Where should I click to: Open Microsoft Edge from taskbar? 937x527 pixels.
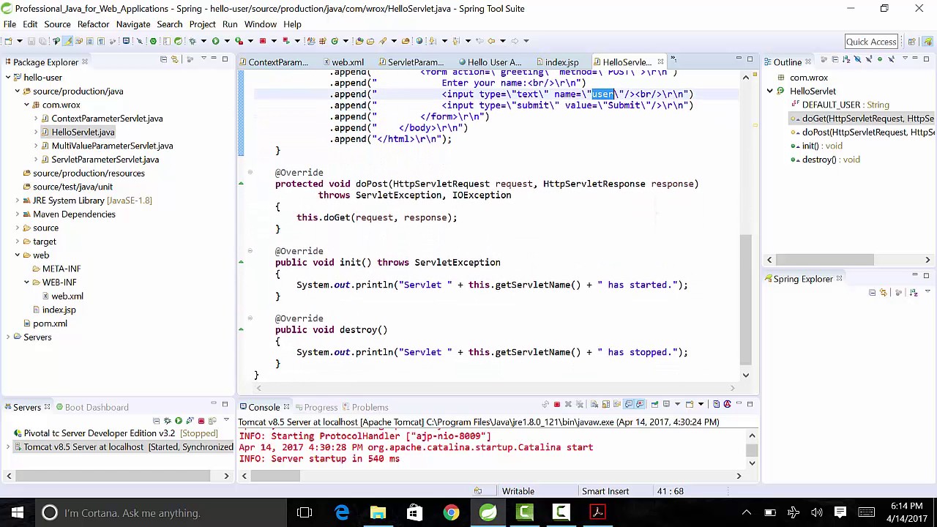(342, 512)
